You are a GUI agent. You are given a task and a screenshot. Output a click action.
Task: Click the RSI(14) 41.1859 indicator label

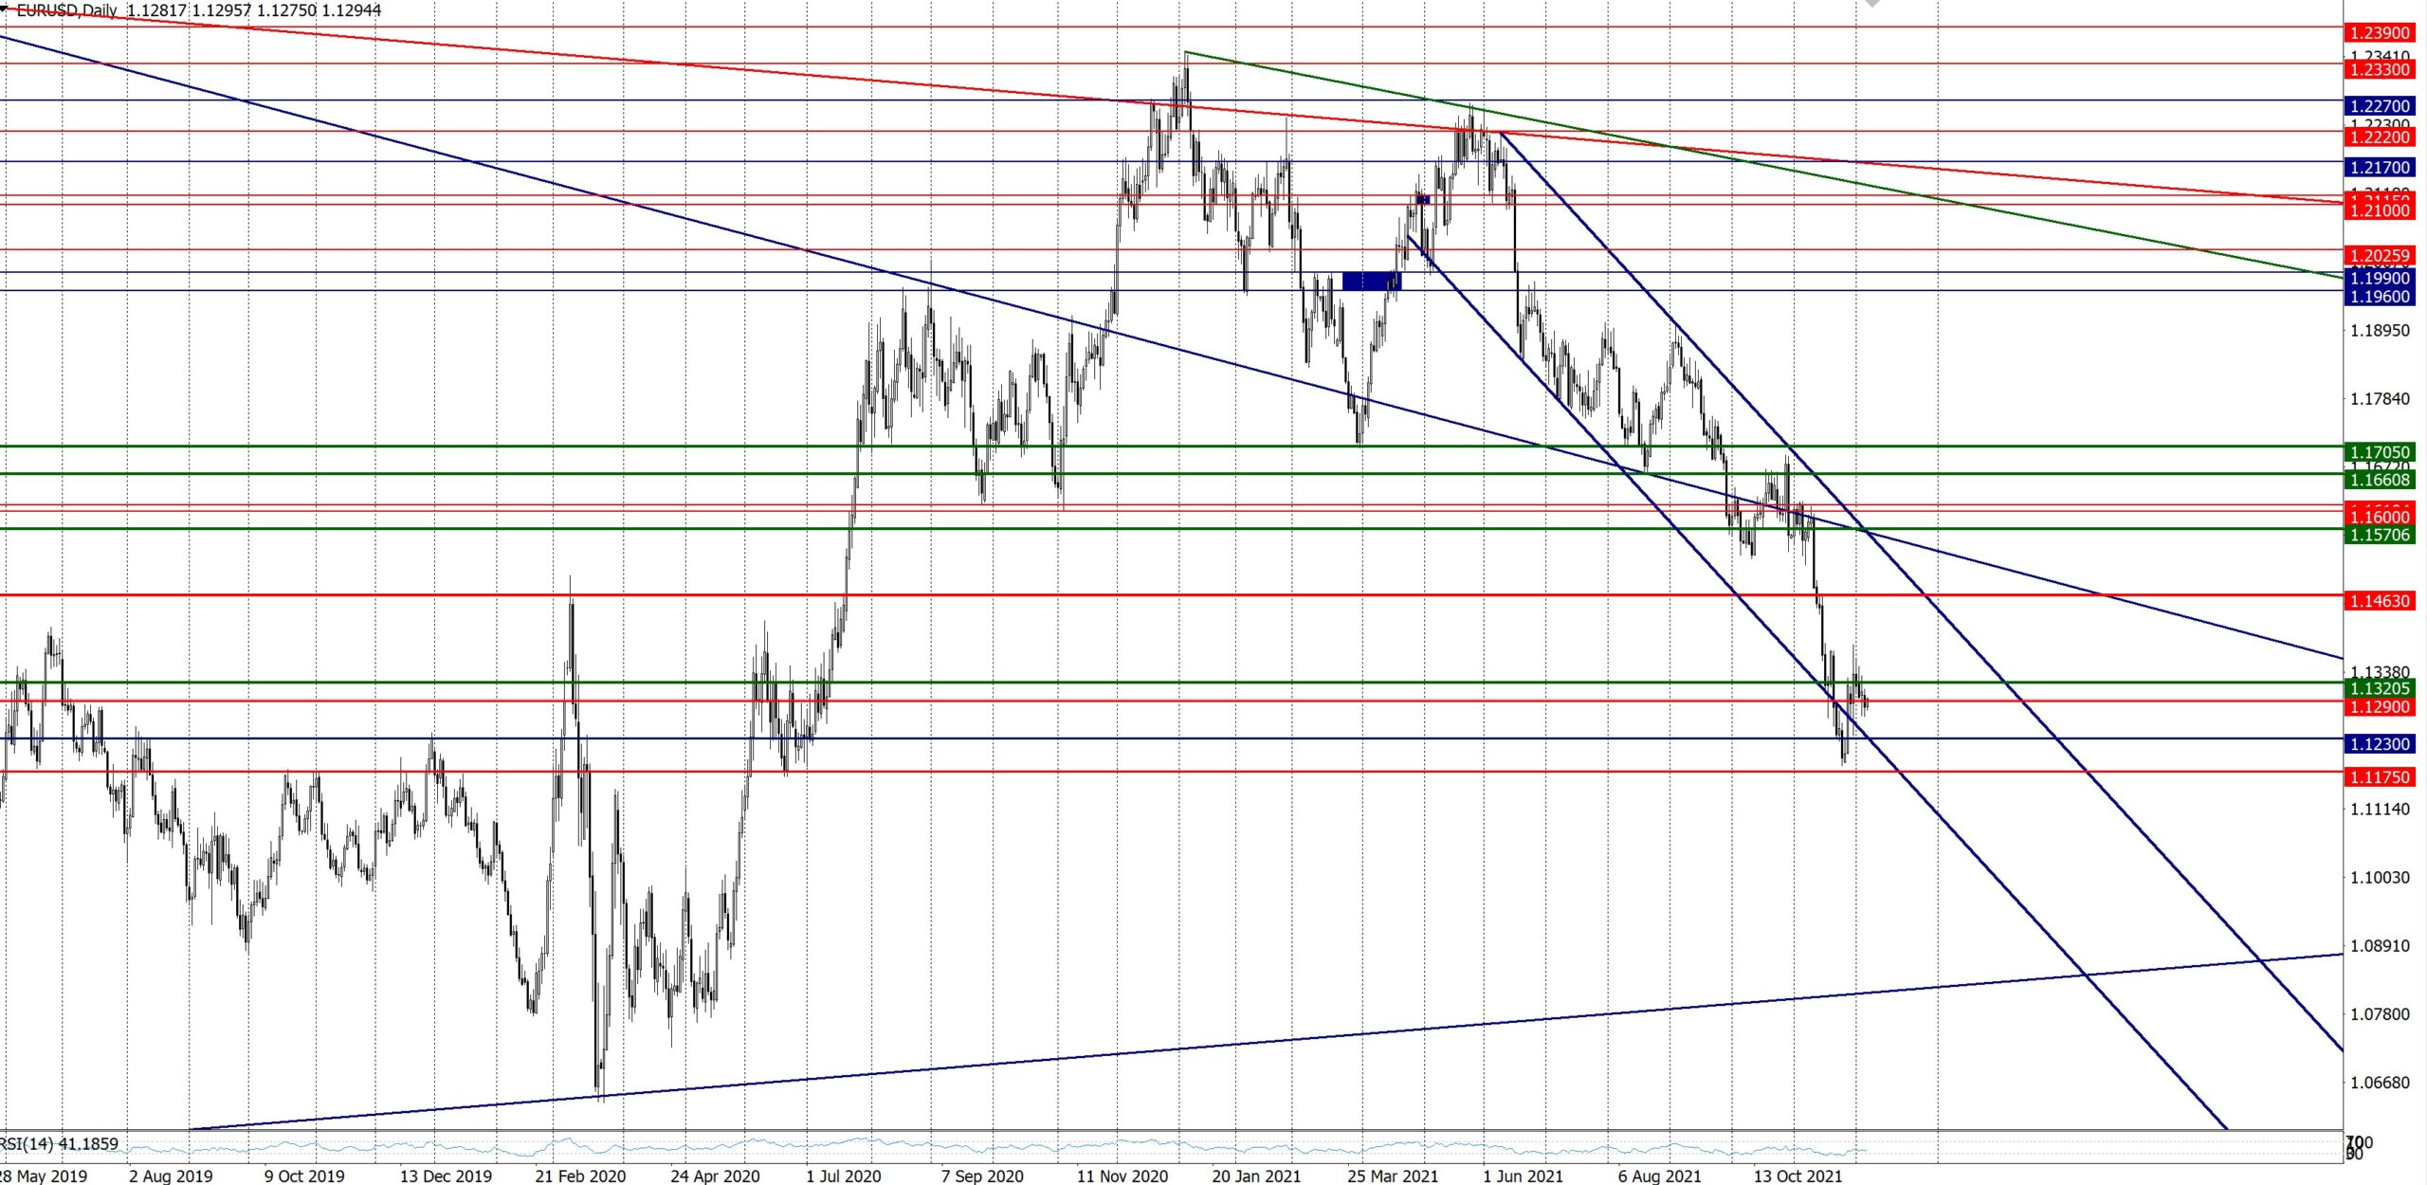[x=61, y=1144]
